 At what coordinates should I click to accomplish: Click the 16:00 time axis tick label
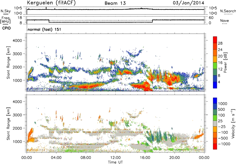[145, 158]
